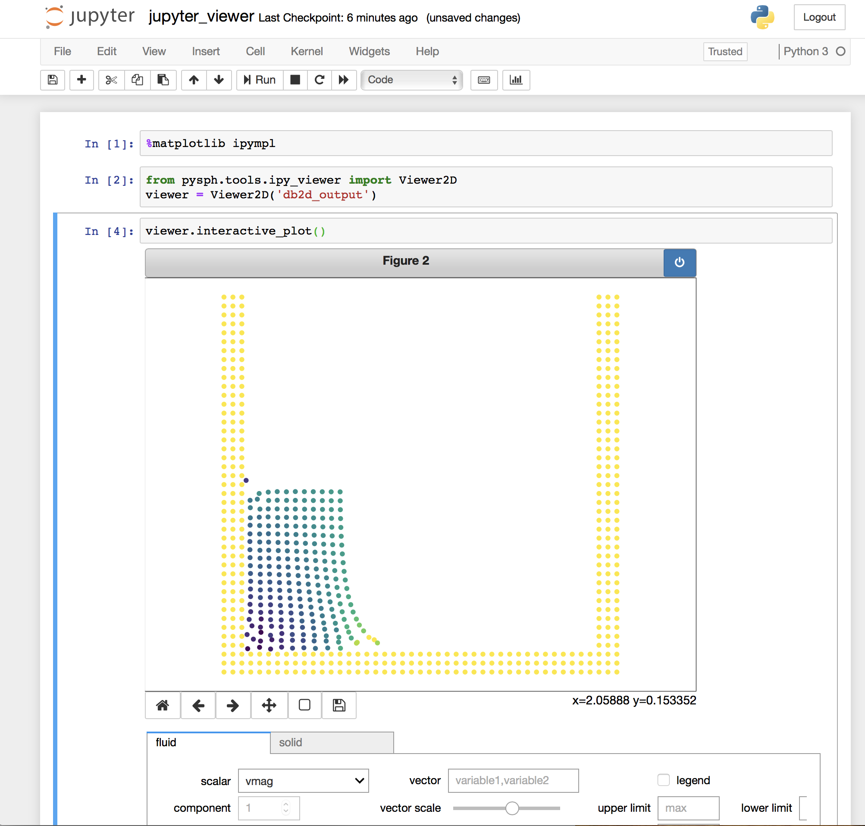Select the zoom-to-rectangle tool

[304, 705]
